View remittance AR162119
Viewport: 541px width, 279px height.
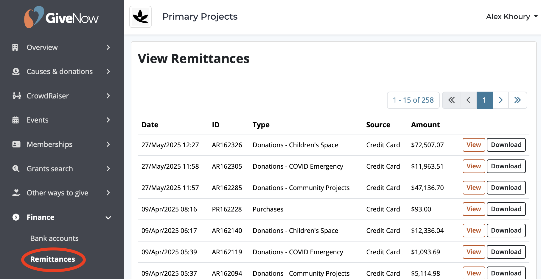point(474,252)
